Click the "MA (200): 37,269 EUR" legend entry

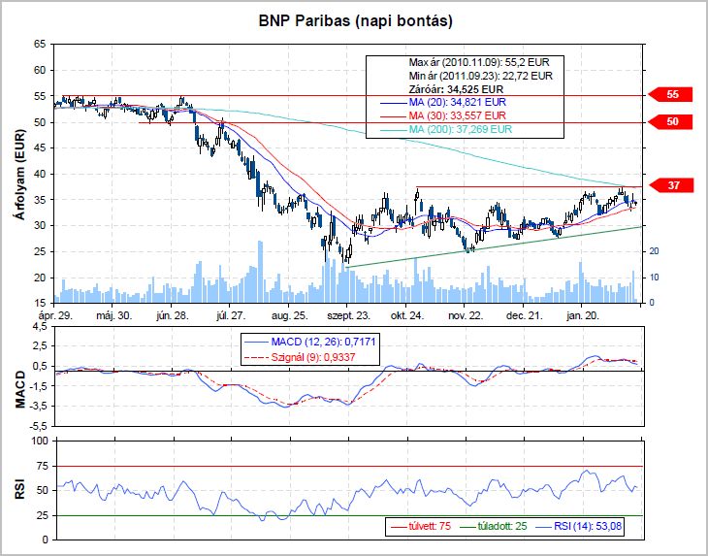pyautogui.click(x=446, y=130)
